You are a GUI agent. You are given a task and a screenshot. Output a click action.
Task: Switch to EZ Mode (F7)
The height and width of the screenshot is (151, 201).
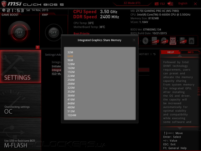coord(132,3)
